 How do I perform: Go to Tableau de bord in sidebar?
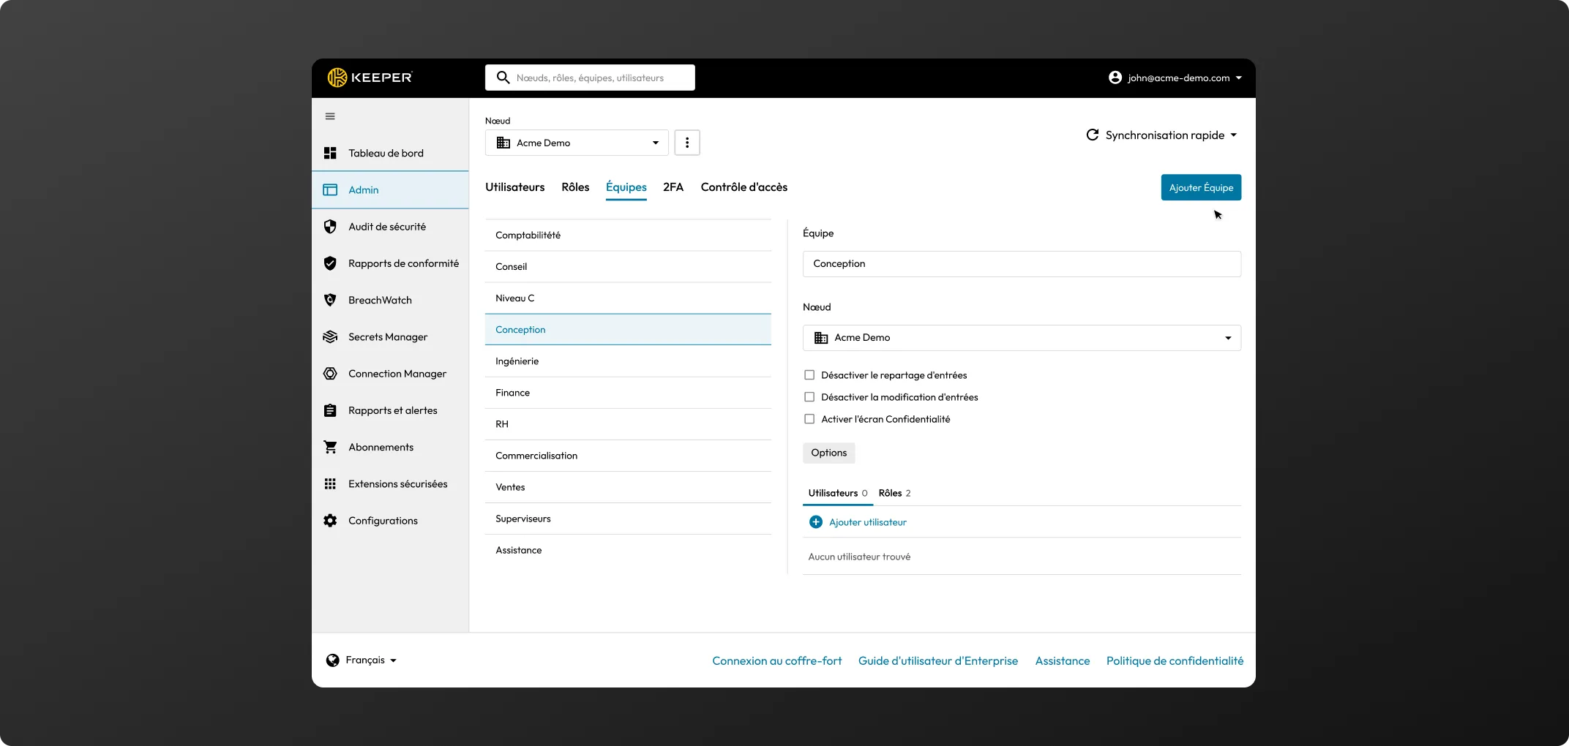pyautogui.click(x=390, y=153)
